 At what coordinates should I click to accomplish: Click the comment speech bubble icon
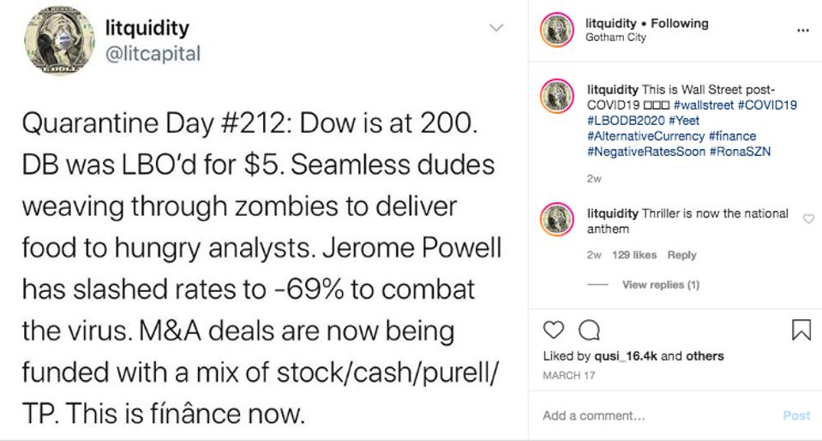pyautogui.click(x=589, y=331)
